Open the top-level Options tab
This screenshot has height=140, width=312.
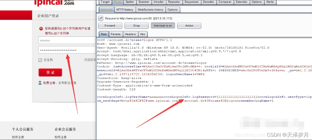257,2
